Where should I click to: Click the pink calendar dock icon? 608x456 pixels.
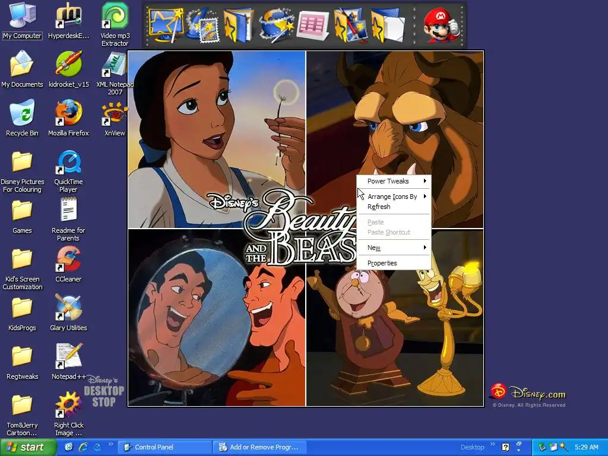pos(312,26)
